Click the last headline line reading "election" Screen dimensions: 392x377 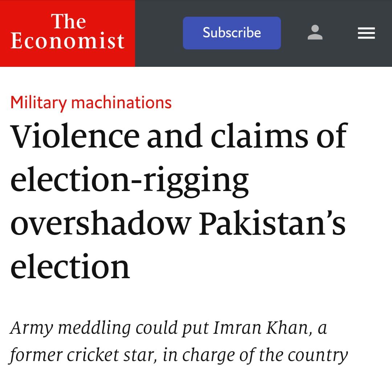70,267
